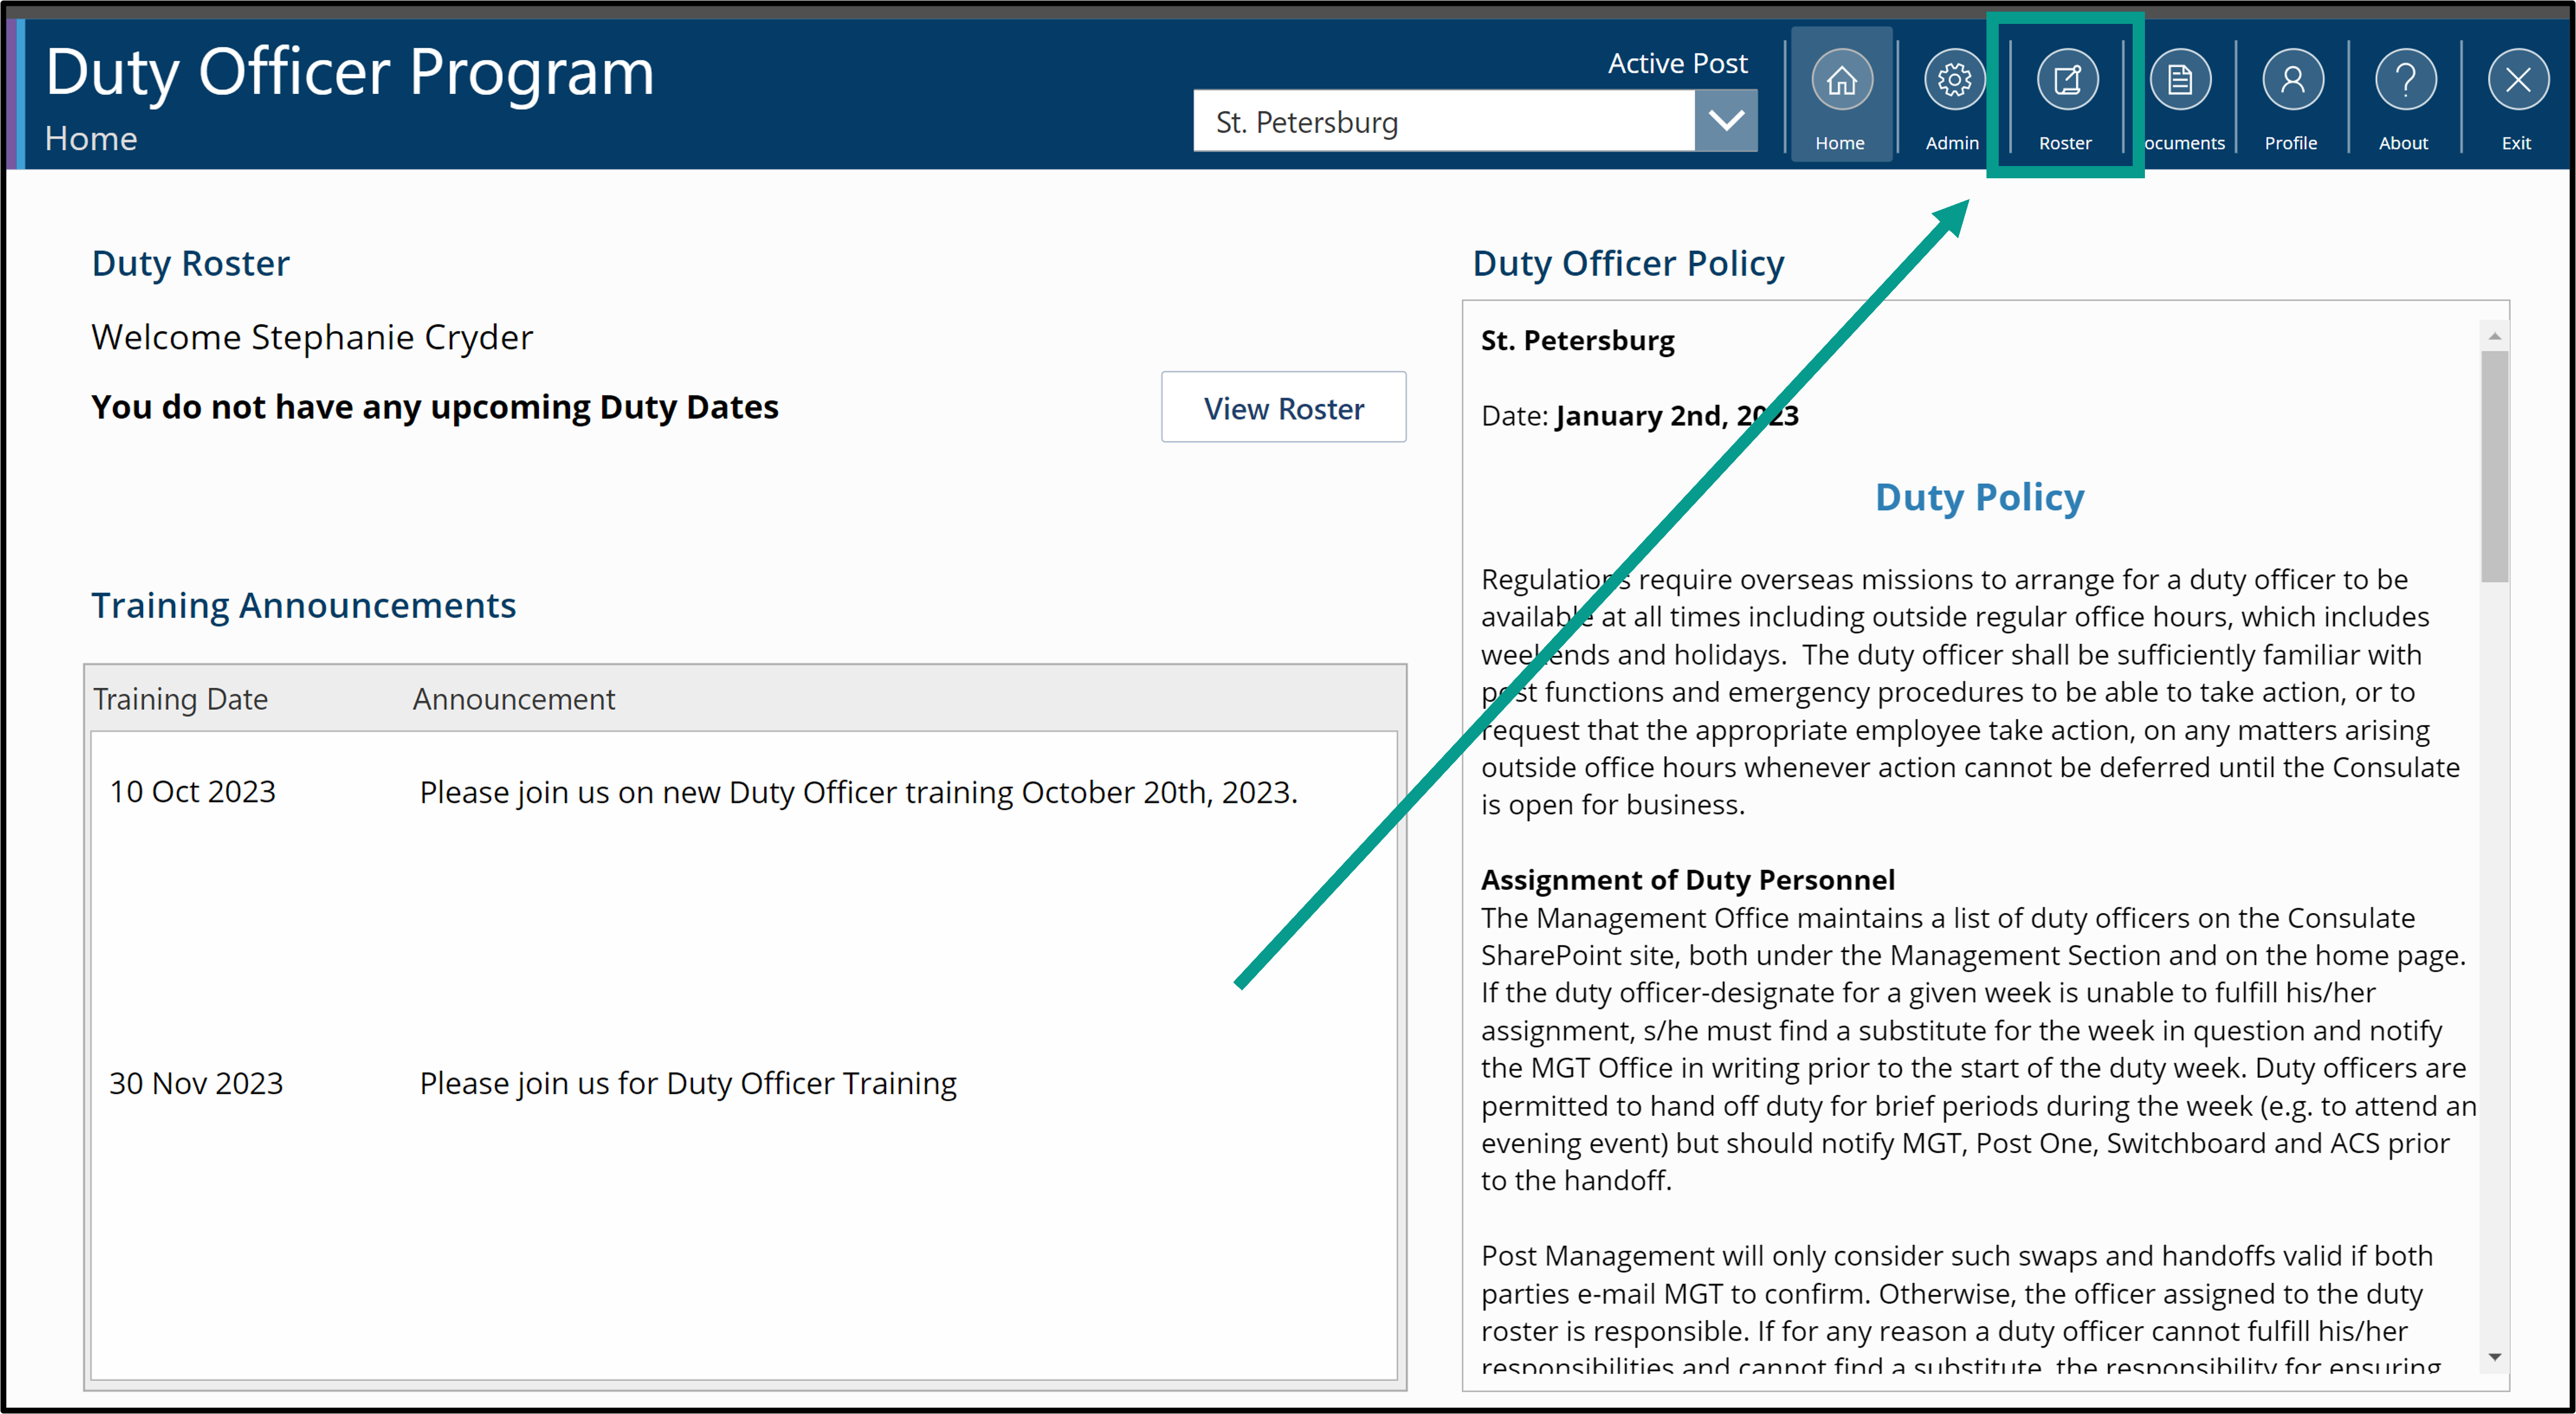Click the 'January 2nd, 2023' policy date

[x=1677, y=416]
